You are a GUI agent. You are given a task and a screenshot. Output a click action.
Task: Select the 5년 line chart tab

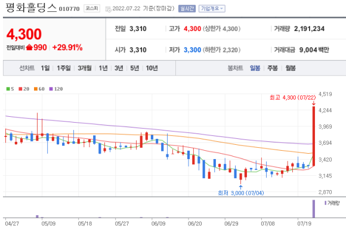[135, 68]
